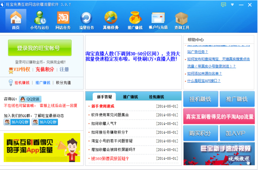Click the blue 推广赚钱 tile button

point(237,99)
